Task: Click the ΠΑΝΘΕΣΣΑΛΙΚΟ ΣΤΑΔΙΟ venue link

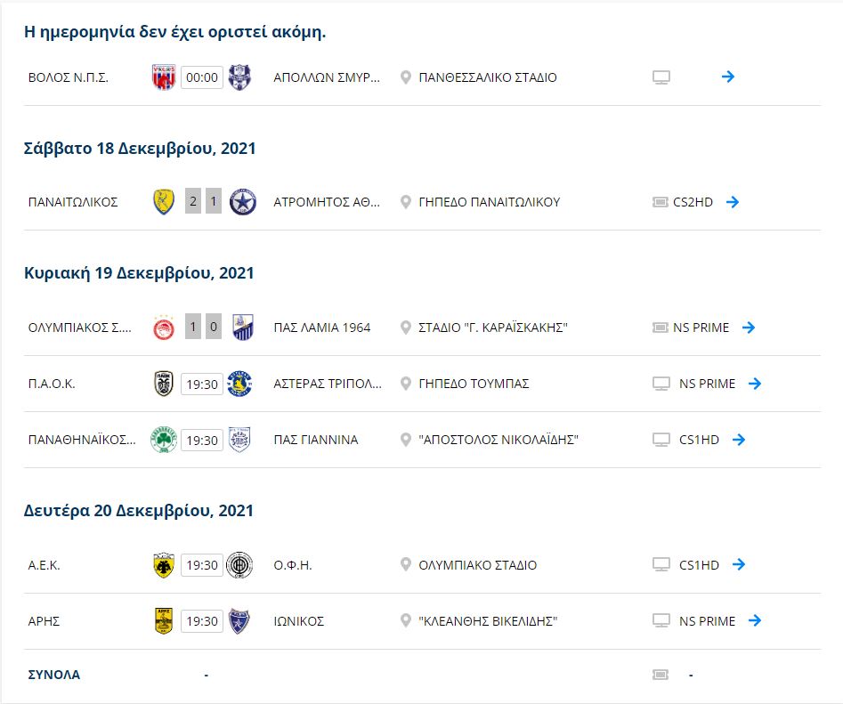Action: point(488,77)
